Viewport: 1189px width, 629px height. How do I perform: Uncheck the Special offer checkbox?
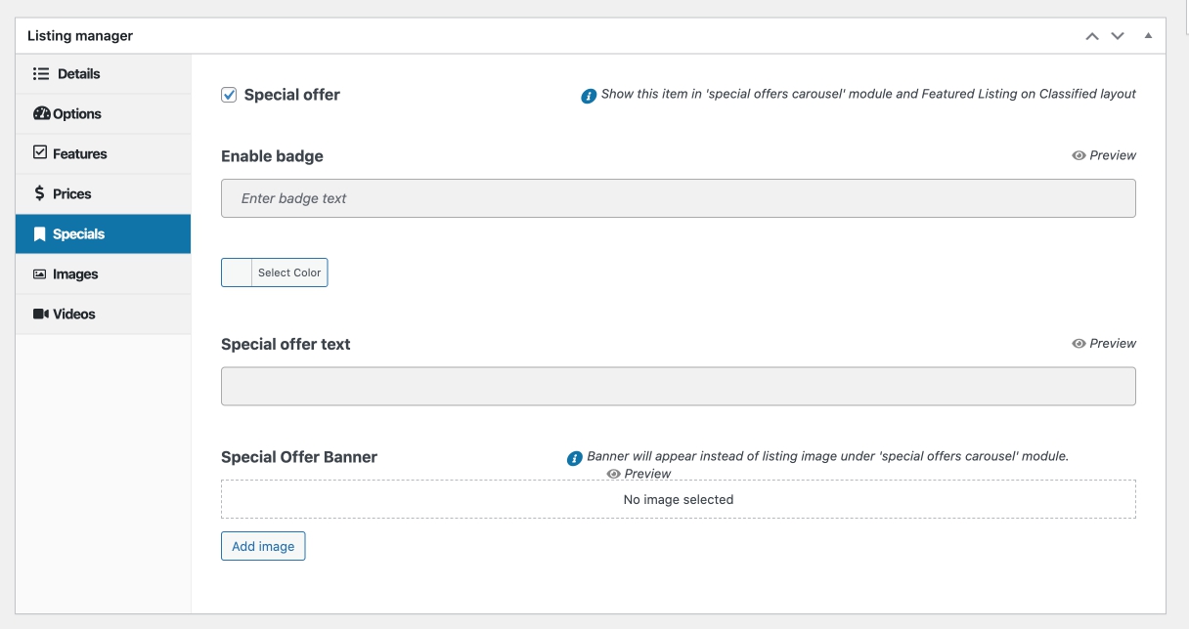coord(229,95)
